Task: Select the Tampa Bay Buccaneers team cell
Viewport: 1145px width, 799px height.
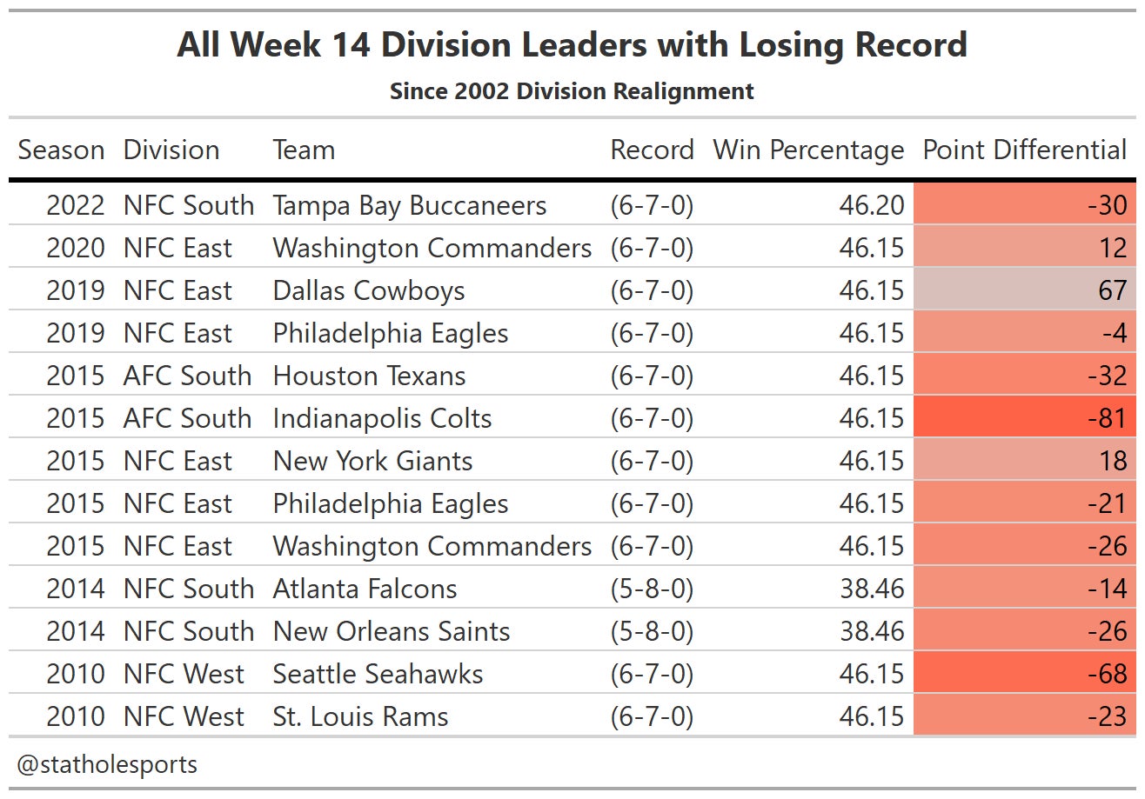Action: (x=410, y=205)
